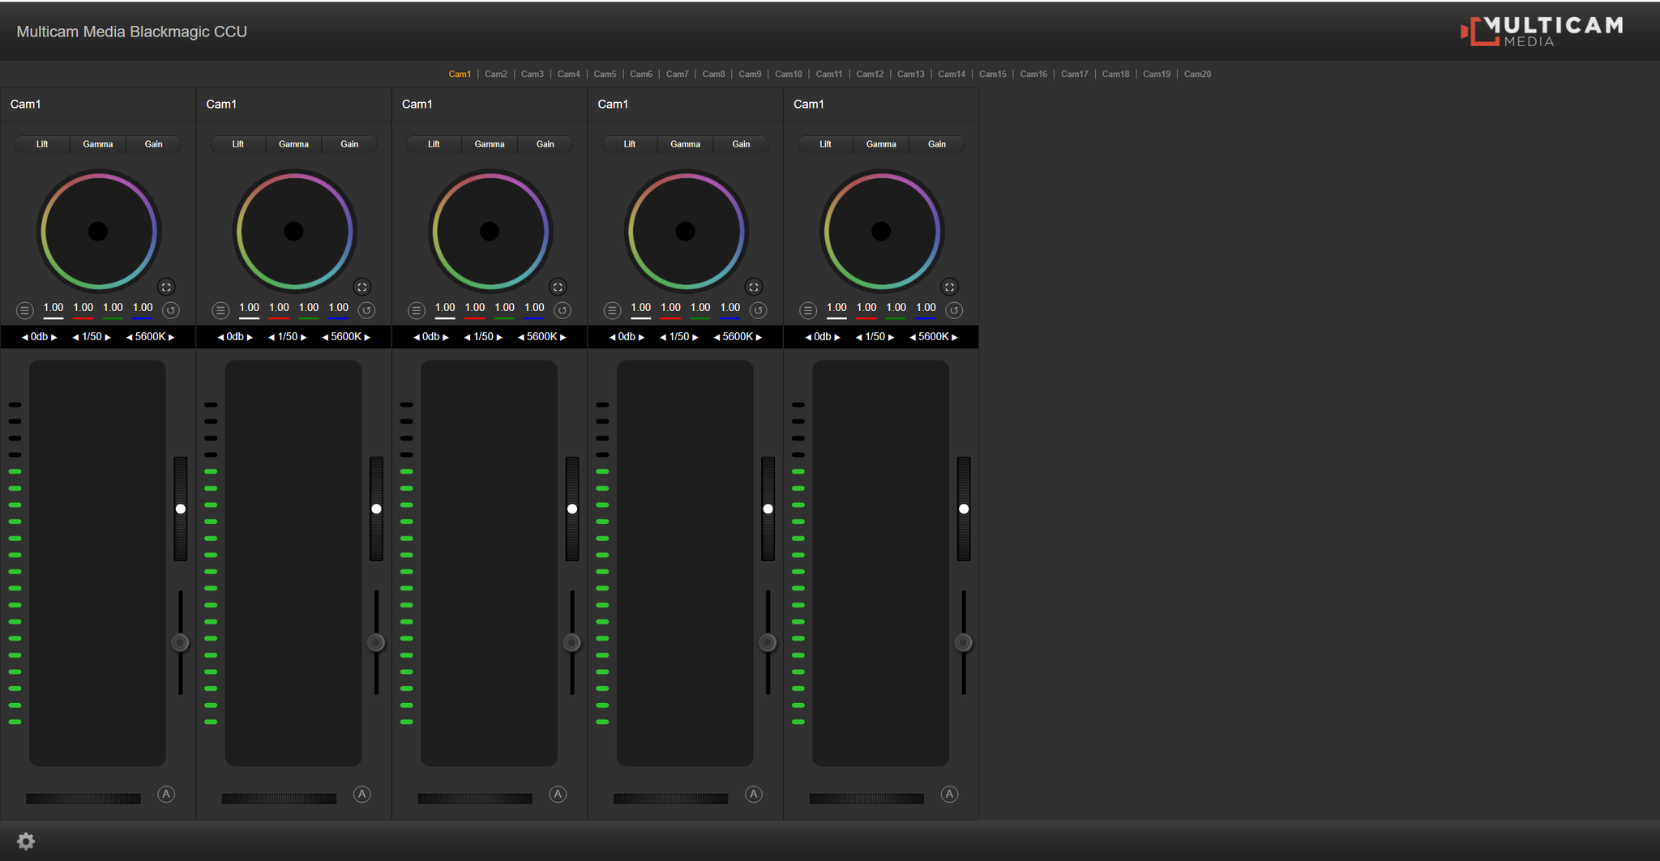Click the white slider knob in the first camera panel

pos(181,509)
